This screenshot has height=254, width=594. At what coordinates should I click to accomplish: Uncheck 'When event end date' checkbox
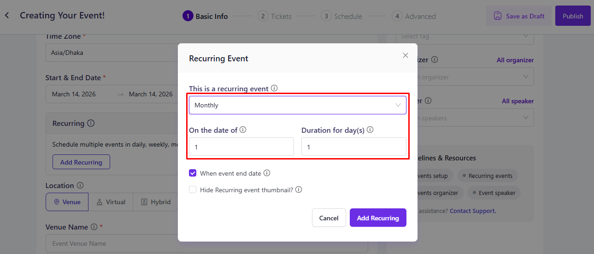point(193,173)
